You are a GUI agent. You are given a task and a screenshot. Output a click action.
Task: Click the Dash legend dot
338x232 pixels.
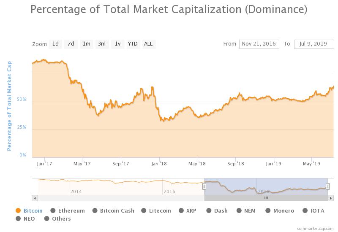[x=210, y=211]
